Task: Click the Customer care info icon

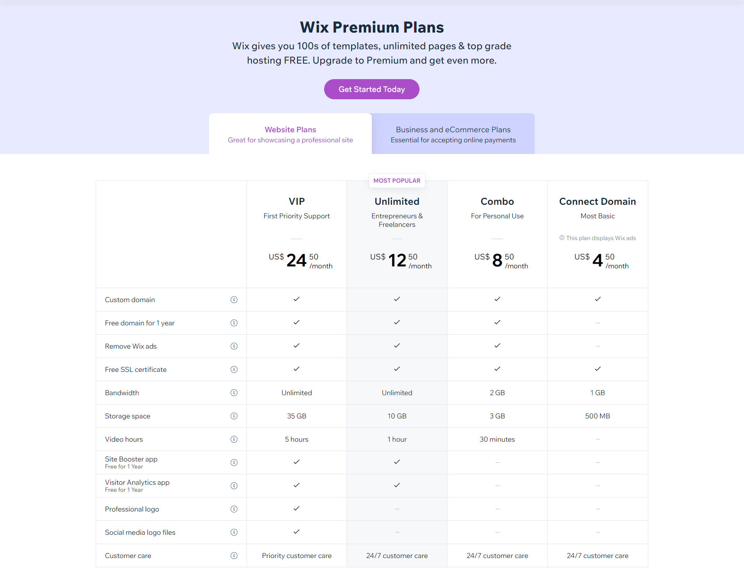Action: (x=234, y=556)
